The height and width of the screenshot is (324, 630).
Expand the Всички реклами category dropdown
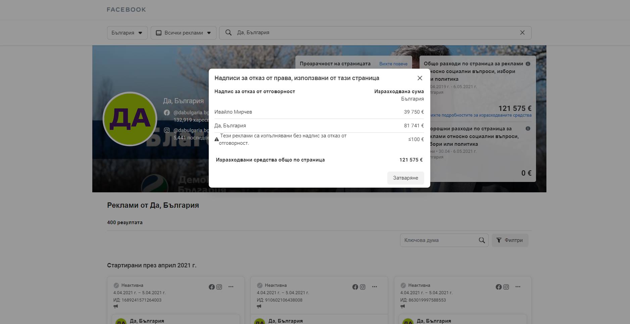pos(183,33)
